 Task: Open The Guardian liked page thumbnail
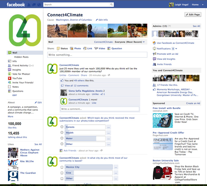(x=13, y=176)
